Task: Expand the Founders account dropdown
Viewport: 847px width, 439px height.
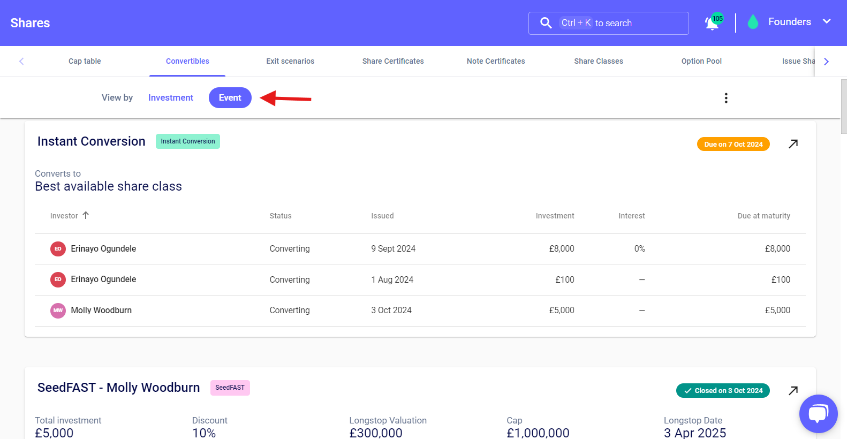Action: (827, 21)
